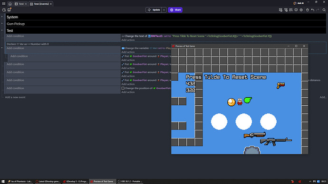Go to the Home tab icon

click(x=10, y=4)
